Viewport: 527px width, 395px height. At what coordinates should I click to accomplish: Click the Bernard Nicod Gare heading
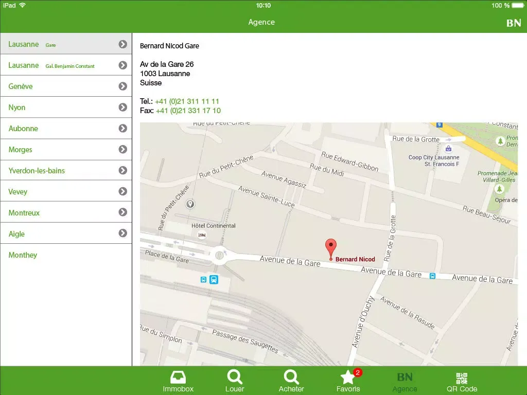169,46
